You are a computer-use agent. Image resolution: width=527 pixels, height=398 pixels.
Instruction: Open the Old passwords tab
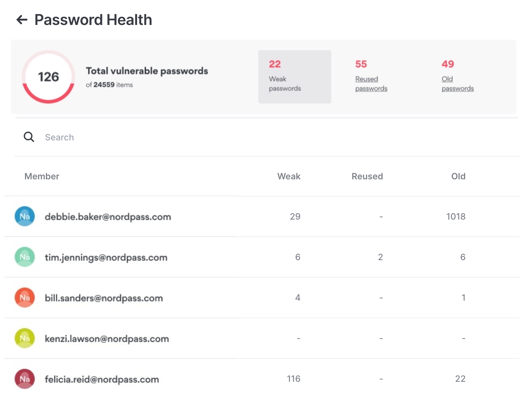tap(458, 77)
